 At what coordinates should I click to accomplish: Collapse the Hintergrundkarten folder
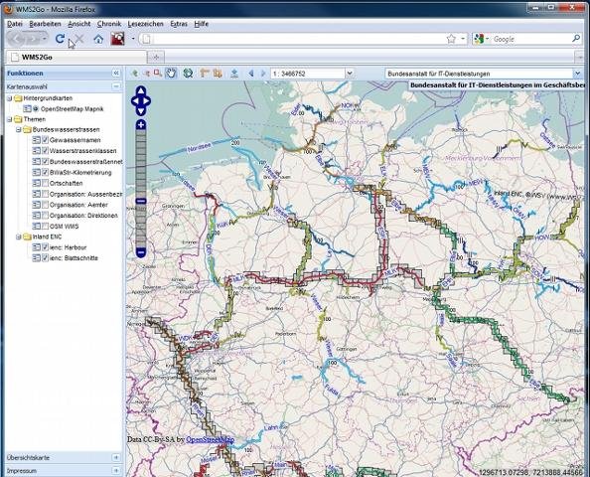pyautogui.click(x=9, y=98)
